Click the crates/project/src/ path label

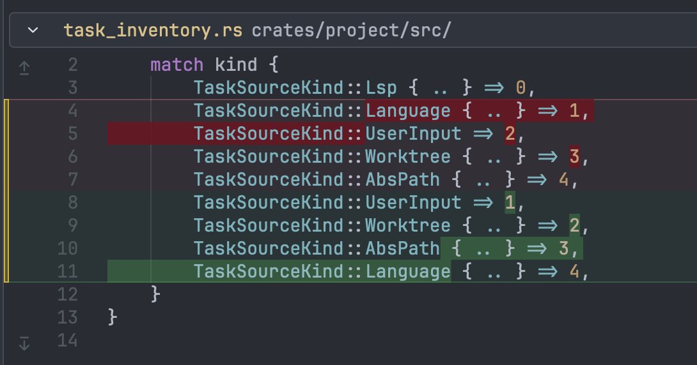coord(351,31)
